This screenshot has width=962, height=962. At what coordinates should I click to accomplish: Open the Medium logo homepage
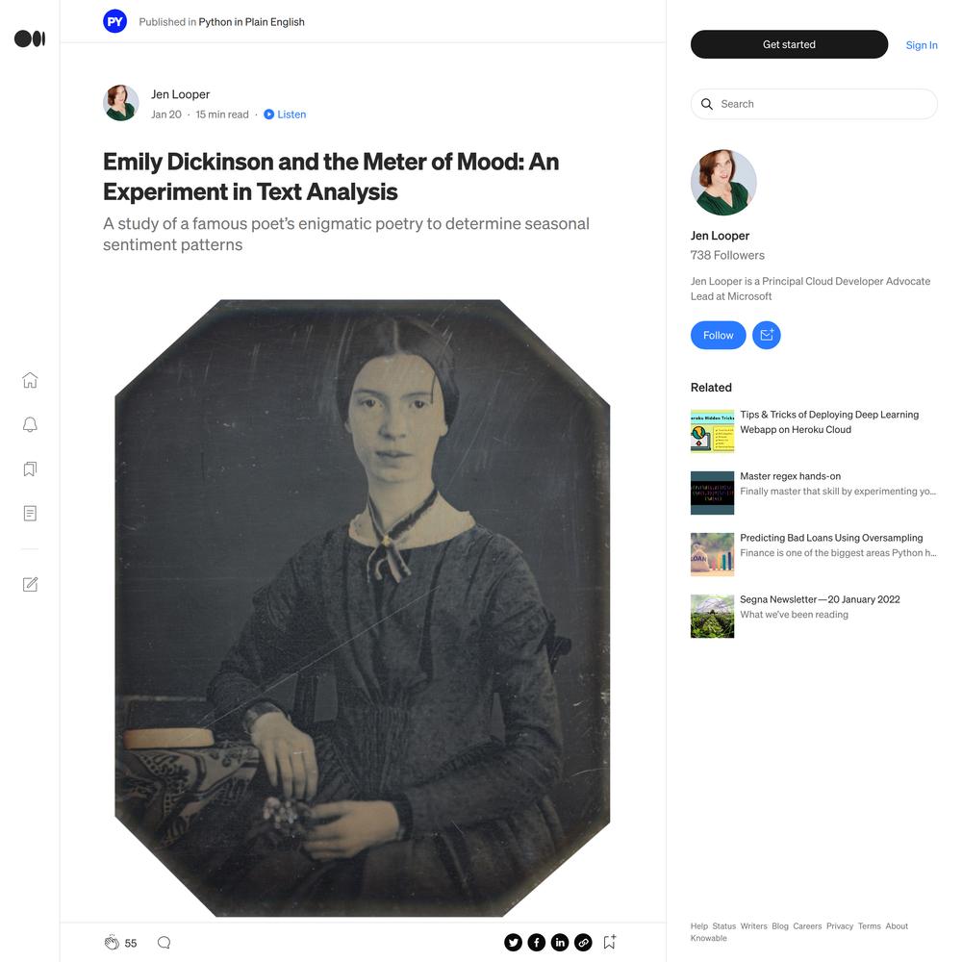click(x=30, y=38)
